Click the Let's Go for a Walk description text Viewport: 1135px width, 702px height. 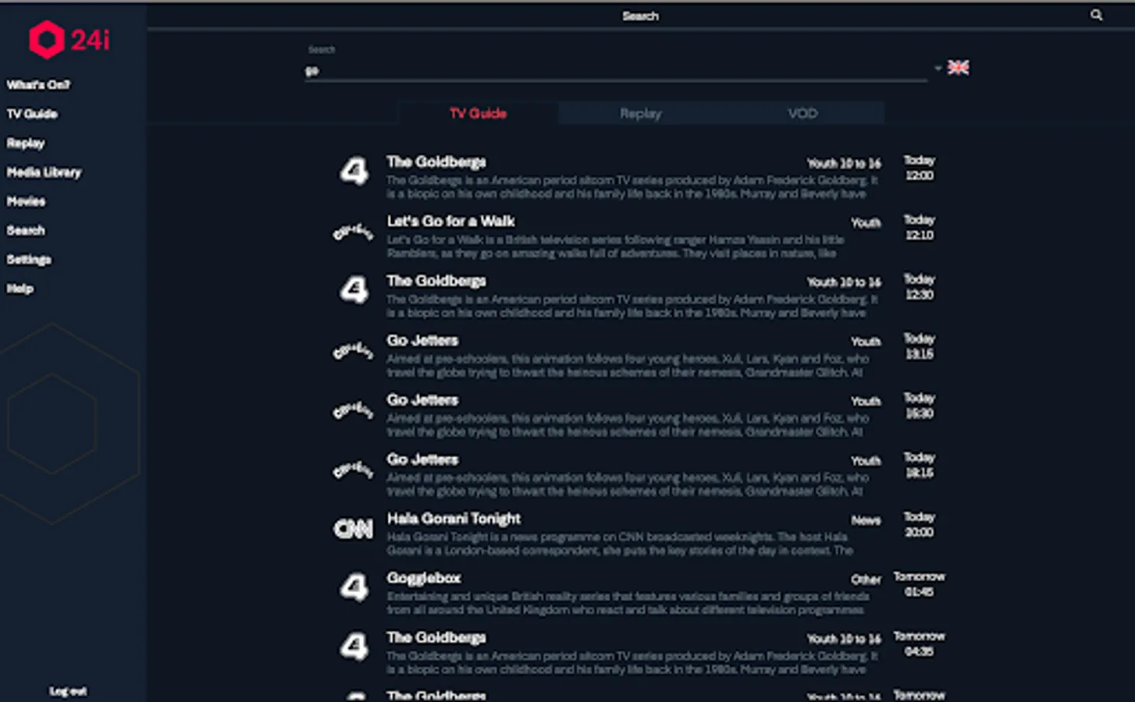(615, 246)
